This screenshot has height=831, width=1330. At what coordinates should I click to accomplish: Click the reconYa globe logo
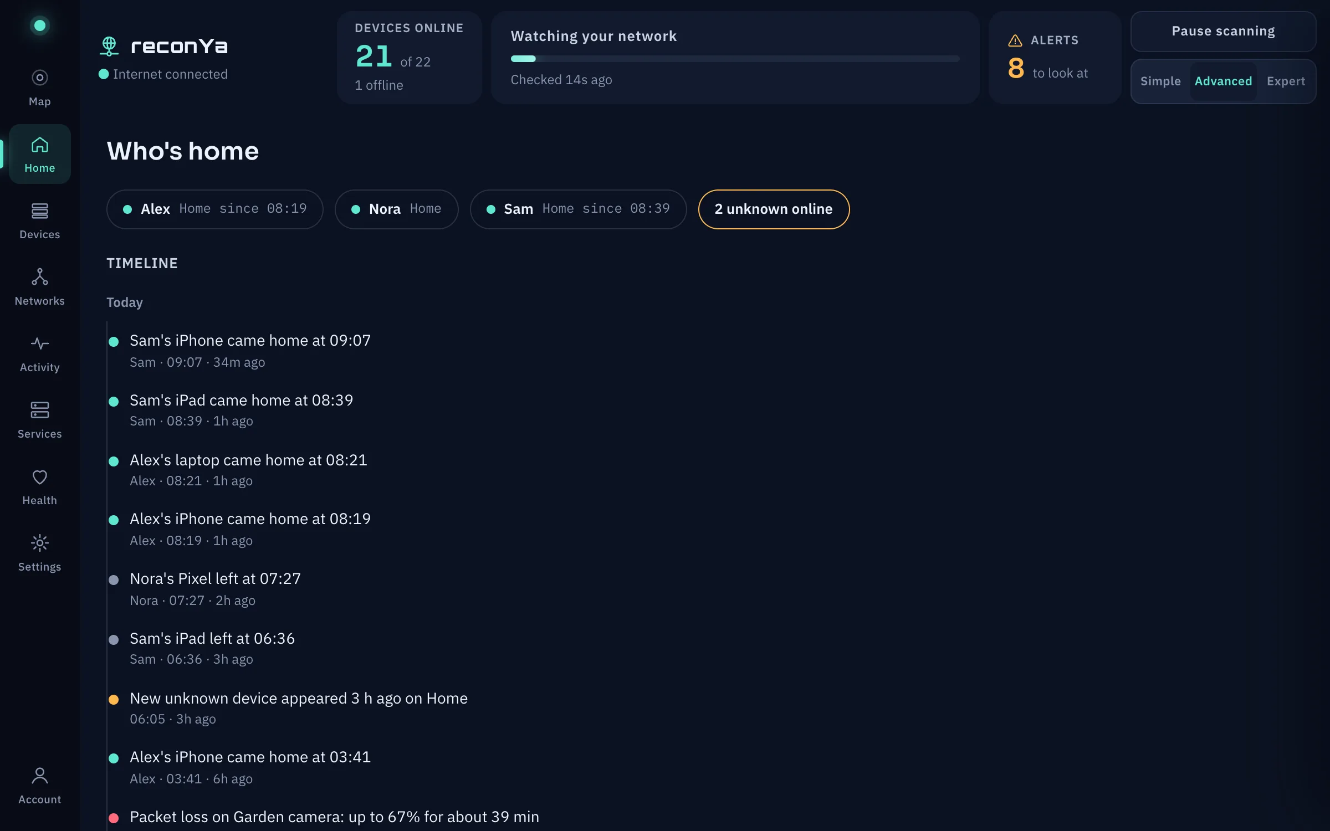[x=109, y=46]
